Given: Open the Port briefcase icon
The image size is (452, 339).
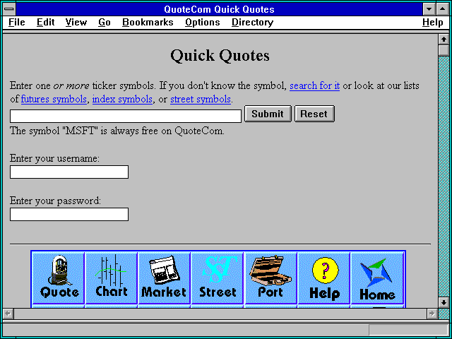Looking at the screenshot, I should click(270, 278).
